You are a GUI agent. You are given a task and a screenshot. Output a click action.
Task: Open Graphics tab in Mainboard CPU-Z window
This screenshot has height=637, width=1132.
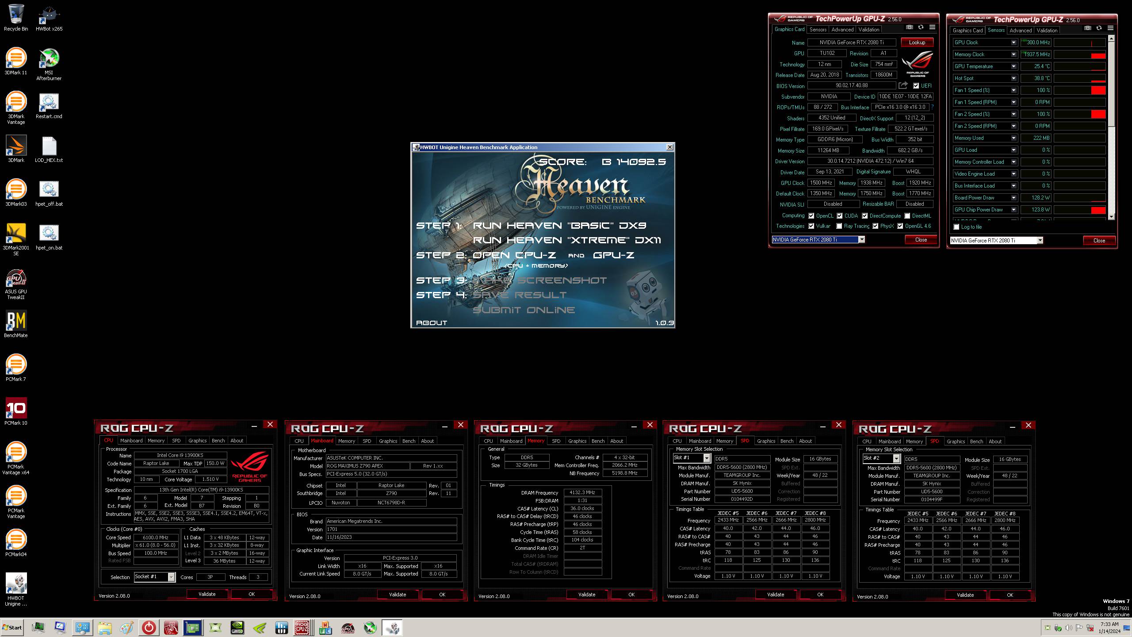coord(388,441)
